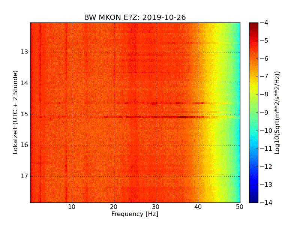
Task: Click x-axis tick label '30'
Action: (x=156, y=207)
